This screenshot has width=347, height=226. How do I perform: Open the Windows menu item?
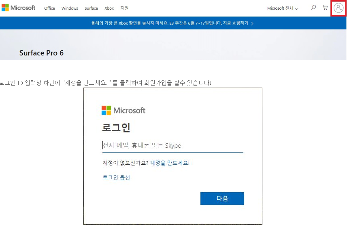click(x=70, y=8)
